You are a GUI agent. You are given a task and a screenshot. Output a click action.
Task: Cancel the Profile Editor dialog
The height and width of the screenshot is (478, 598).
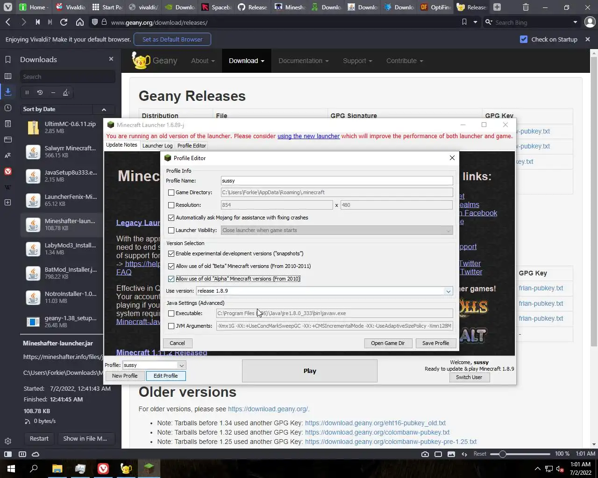(177, 343)
